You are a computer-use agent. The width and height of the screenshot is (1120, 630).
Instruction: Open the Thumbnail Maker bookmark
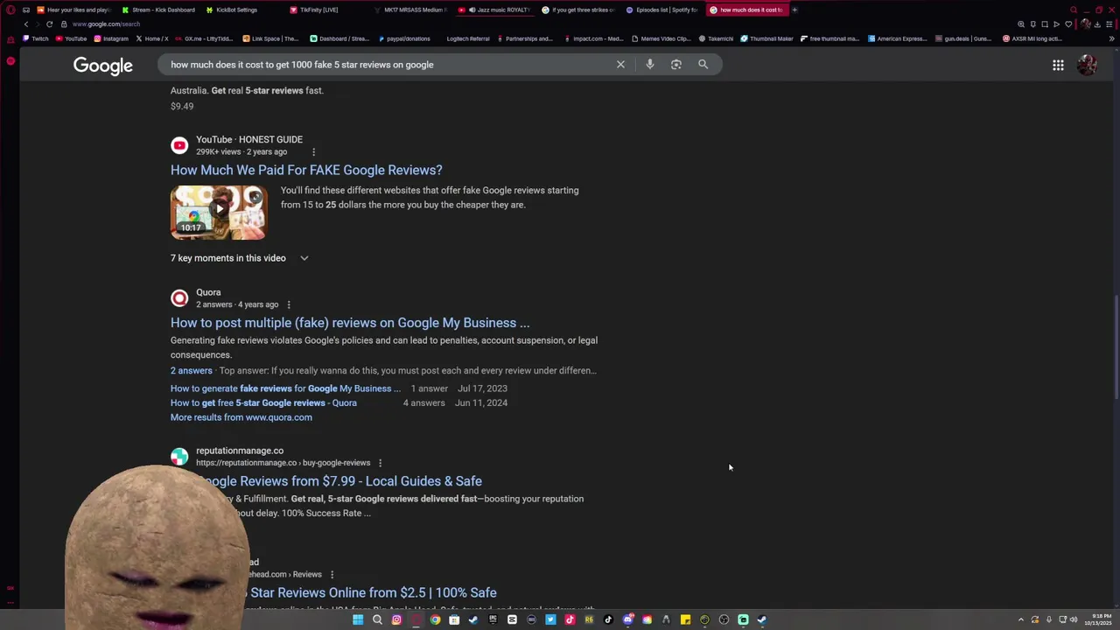[x=767, y=38]
